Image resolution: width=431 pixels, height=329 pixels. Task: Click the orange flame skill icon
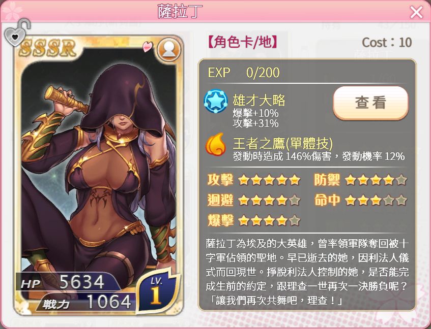(x=216, y=144)
